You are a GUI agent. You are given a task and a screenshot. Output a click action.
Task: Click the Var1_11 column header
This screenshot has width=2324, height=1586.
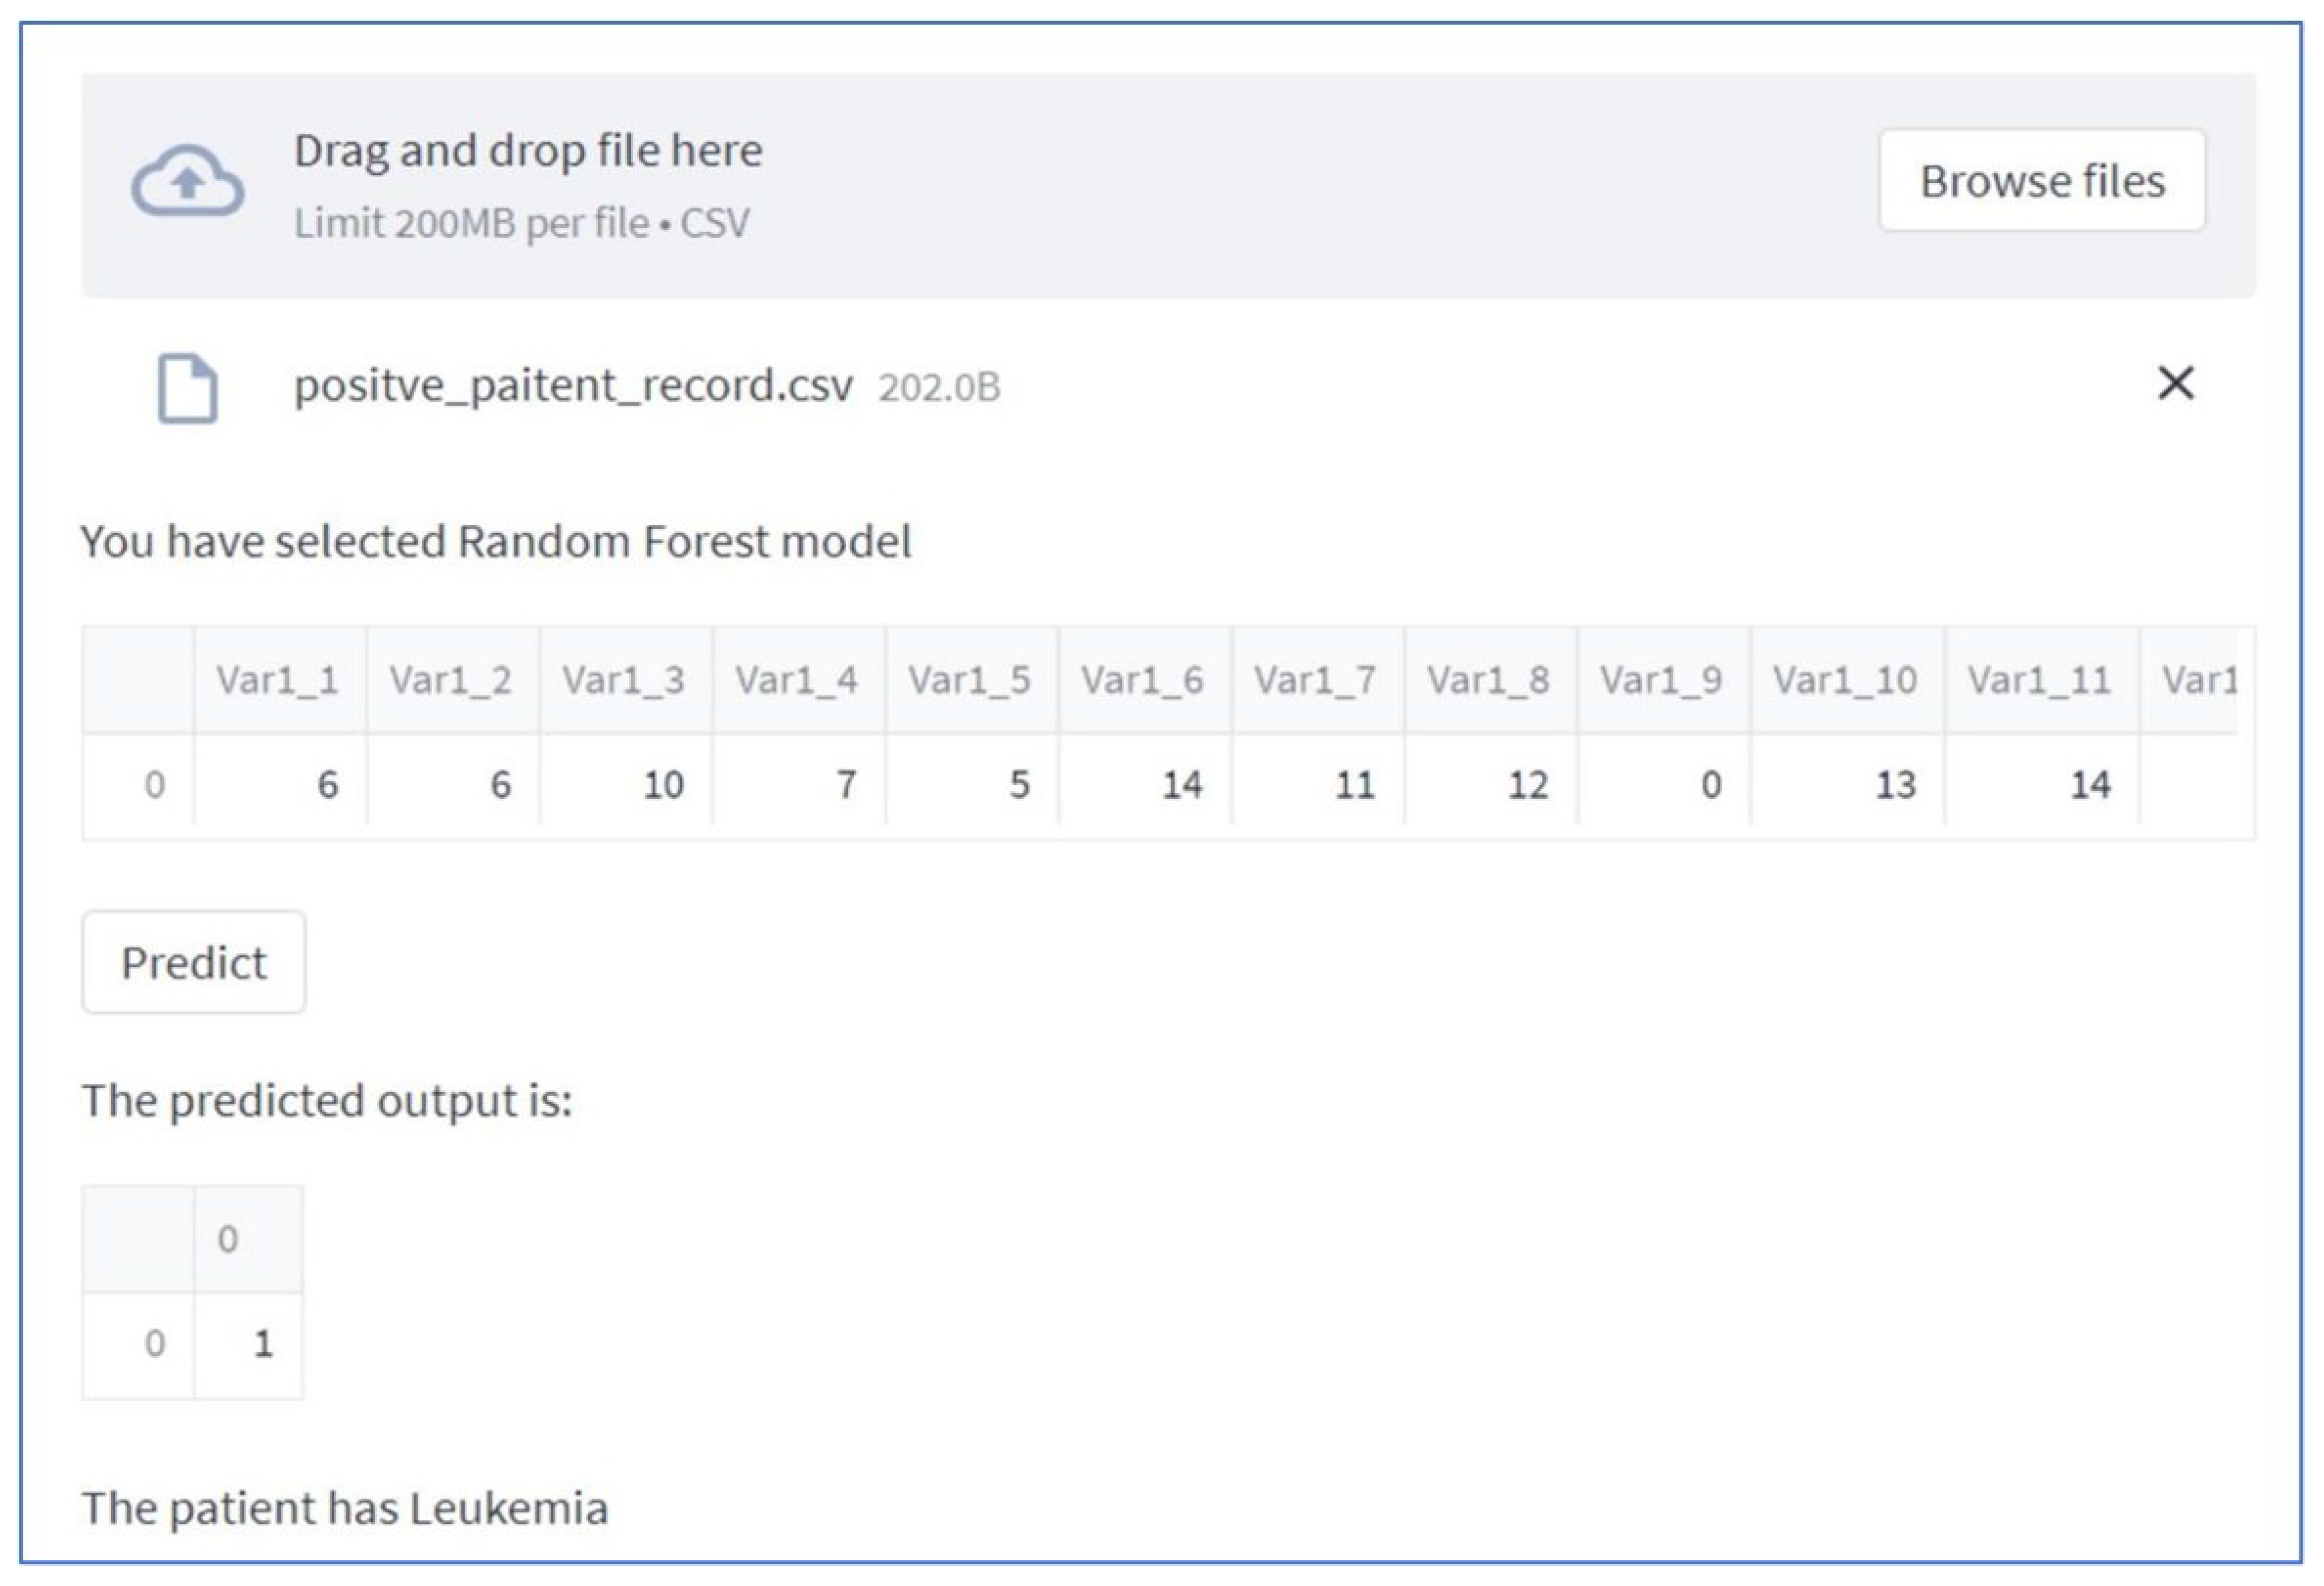pos(2040,680)
